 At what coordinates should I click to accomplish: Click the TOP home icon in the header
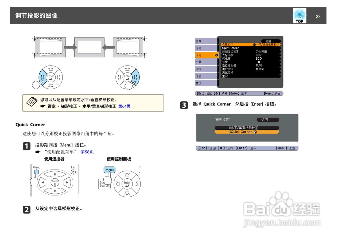[x=299, y=15]
